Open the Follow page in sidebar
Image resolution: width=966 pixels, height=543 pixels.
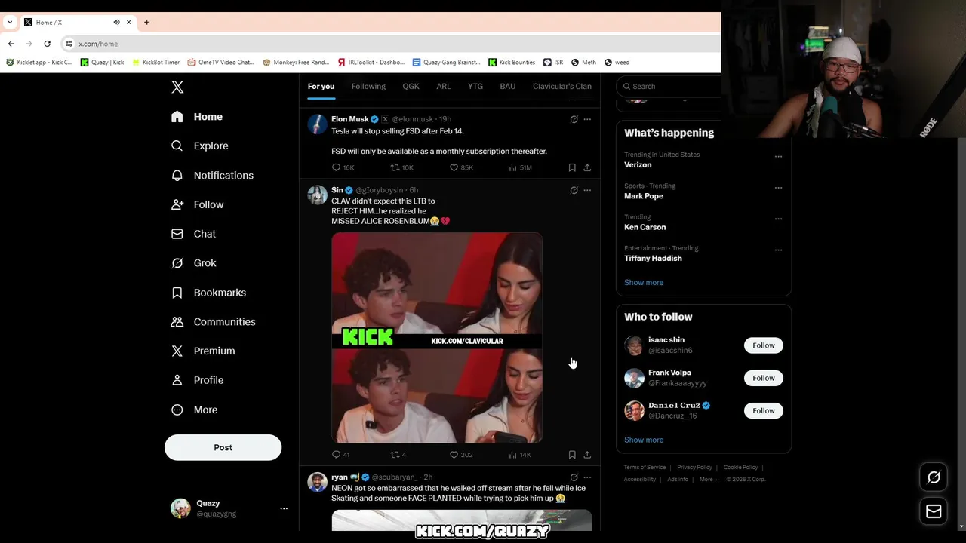pyautogui.click(x=198, y=204)
